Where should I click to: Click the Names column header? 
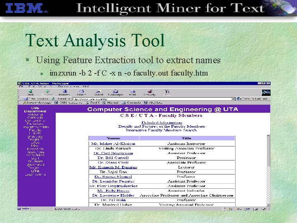tap(114, 138)
